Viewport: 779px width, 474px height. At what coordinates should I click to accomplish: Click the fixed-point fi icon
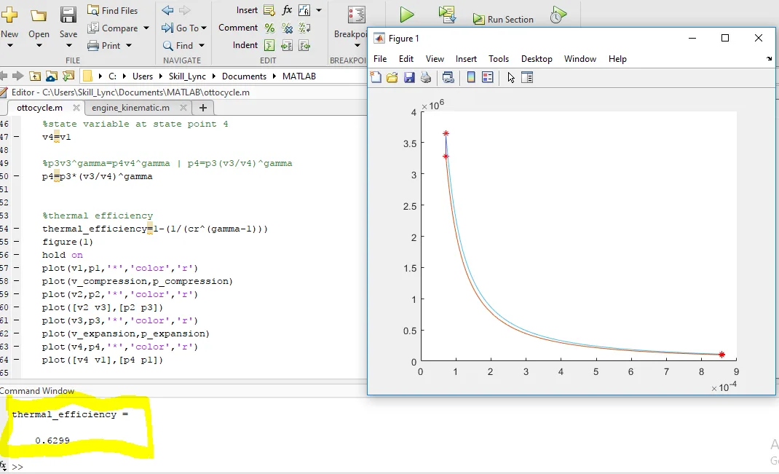[x=304, y=10]
